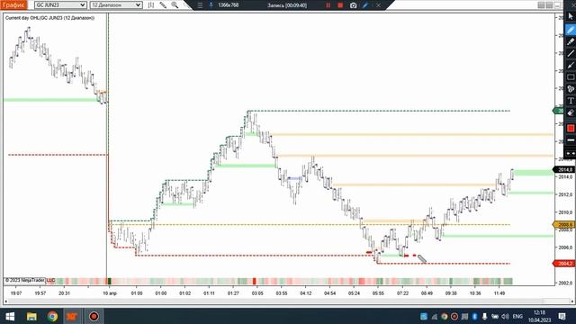The image size is (576, 324).
Task: Change the line thickness setting
Action: [571, 140]
